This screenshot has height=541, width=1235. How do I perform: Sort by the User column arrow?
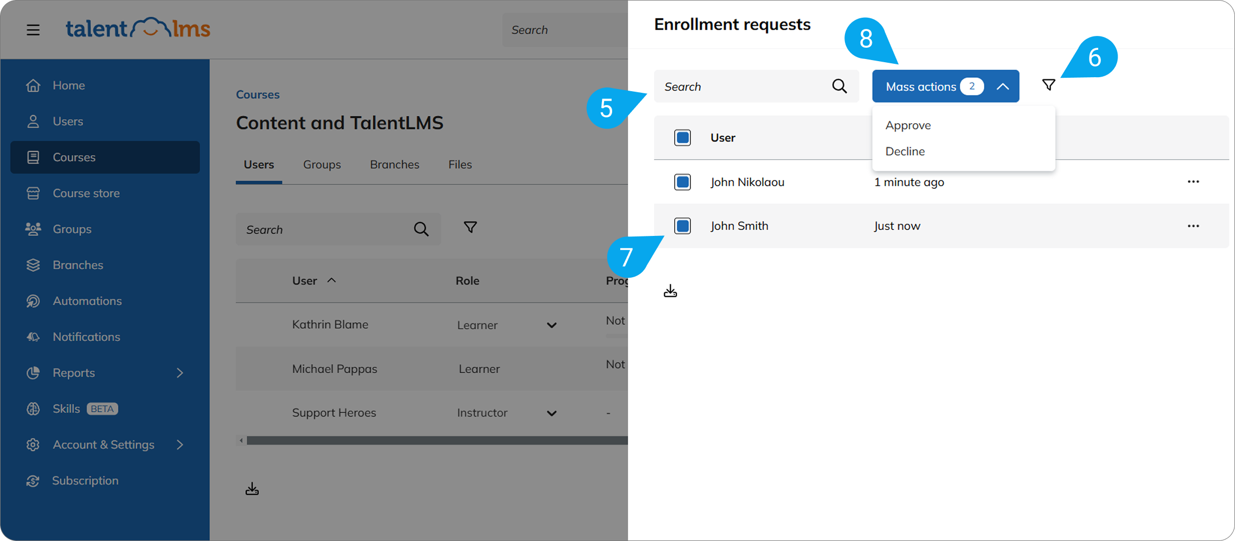332,280
